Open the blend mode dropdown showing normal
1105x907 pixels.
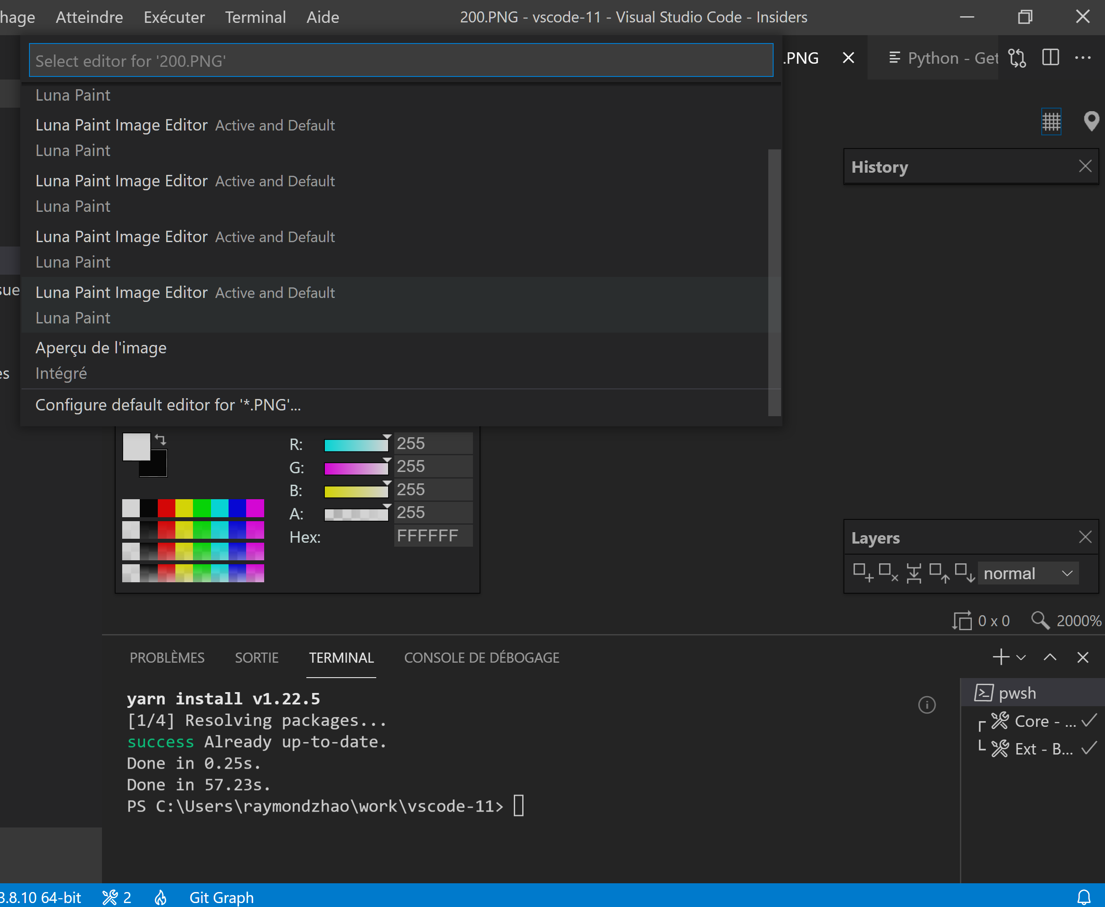(1028, 573)
